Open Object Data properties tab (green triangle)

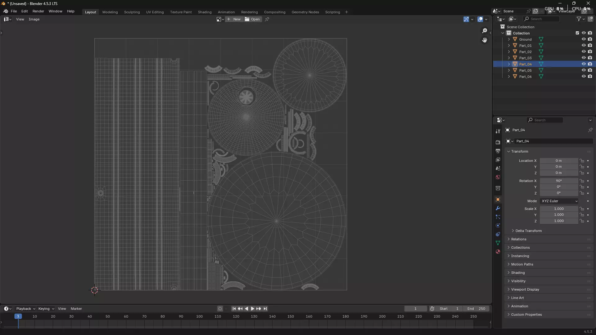click(498, 243)
